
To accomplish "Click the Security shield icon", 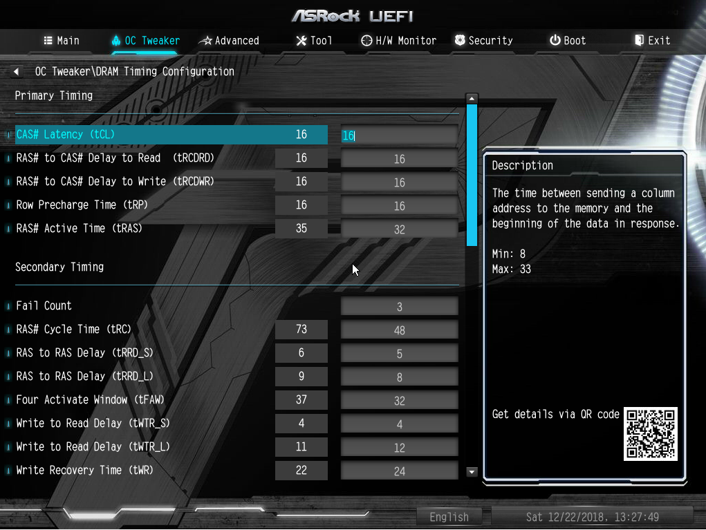I will click(x=460, y=40).
